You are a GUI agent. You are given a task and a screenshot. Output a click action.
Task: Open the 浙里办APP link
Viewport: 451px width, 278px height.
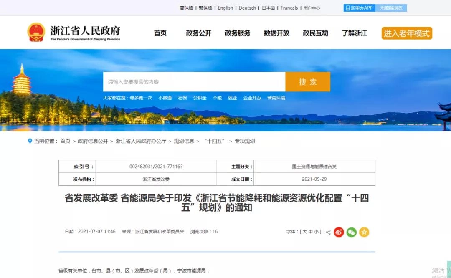(x=359, y=8)
